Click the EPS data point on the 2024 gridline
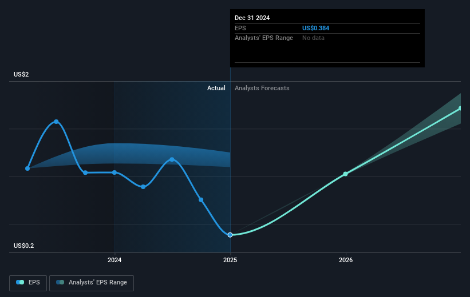Viewport: 470px width, 297px height. (x=114, y=172)
